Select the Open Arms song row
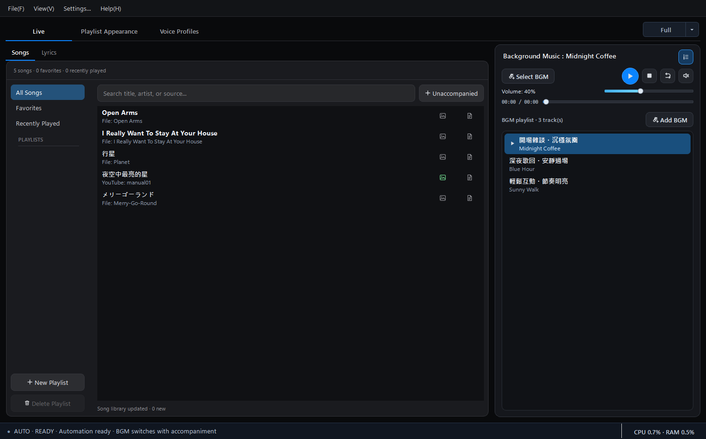This screenshot has width=706, height=439. 290,116
